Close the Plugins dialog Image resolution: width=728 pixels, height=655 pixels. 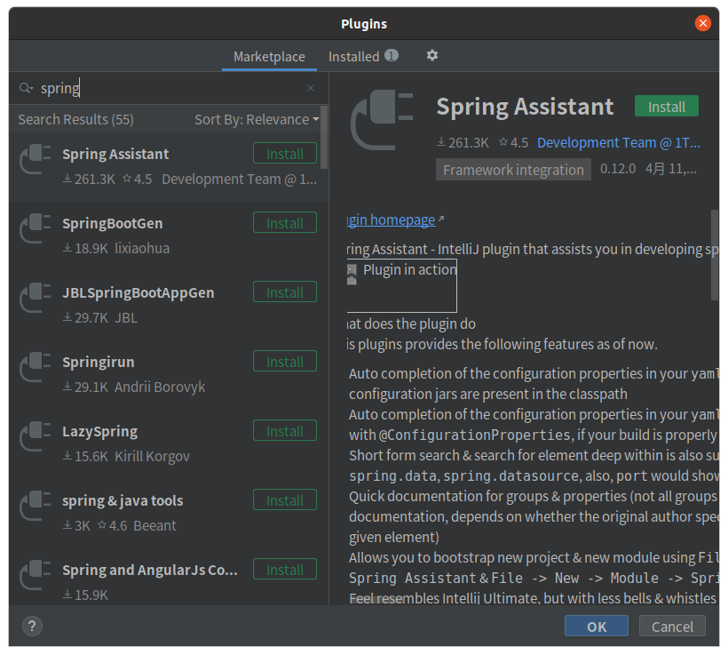[703, 23]
